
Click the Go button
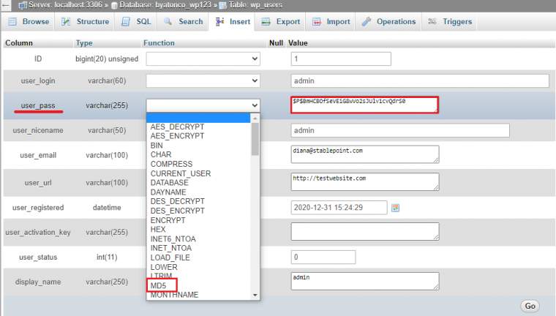(x=530, y=306)
